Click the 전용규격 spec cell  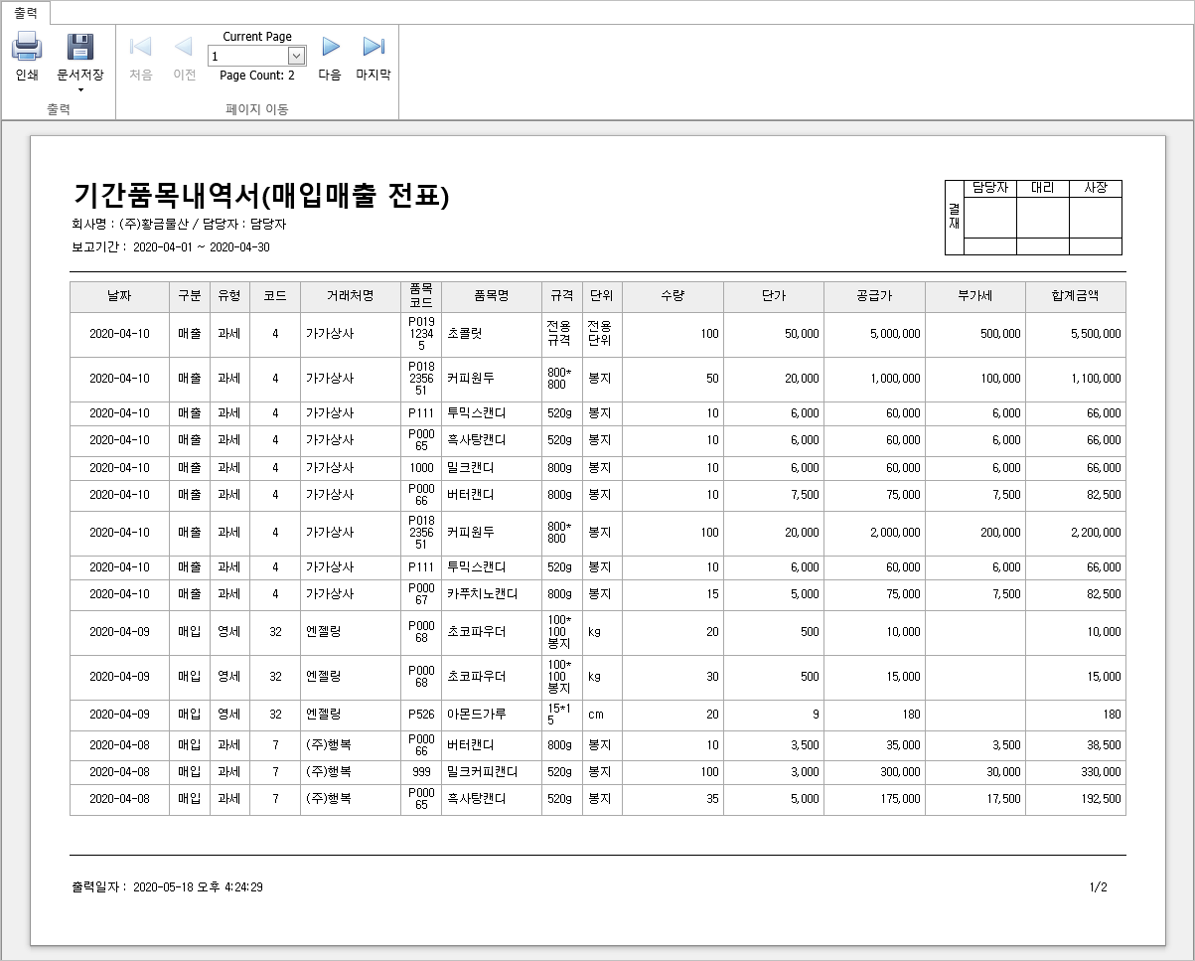coord(562,334)
